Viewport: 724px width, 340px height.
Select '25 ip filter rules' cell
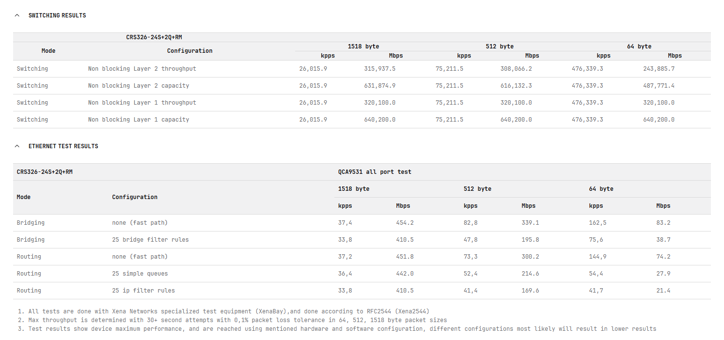click(x=143, y=291)
